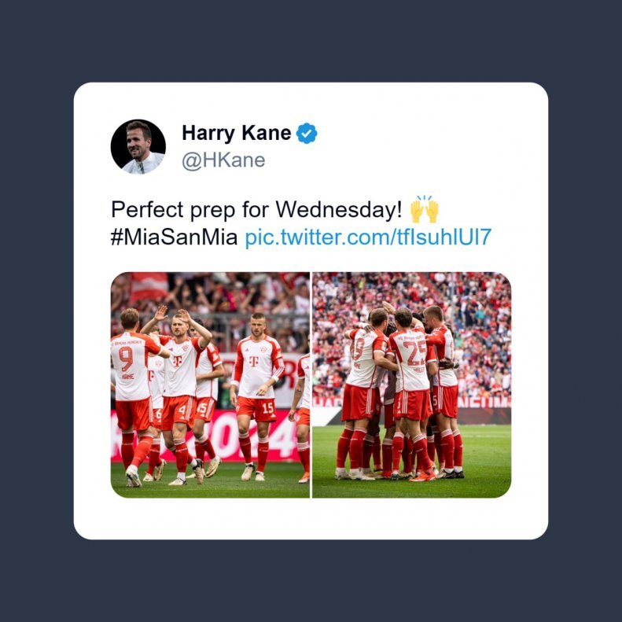Screen dimensions: 622x622
Task: Open the Harry Kane display name
Action: [x=237, y=134]
